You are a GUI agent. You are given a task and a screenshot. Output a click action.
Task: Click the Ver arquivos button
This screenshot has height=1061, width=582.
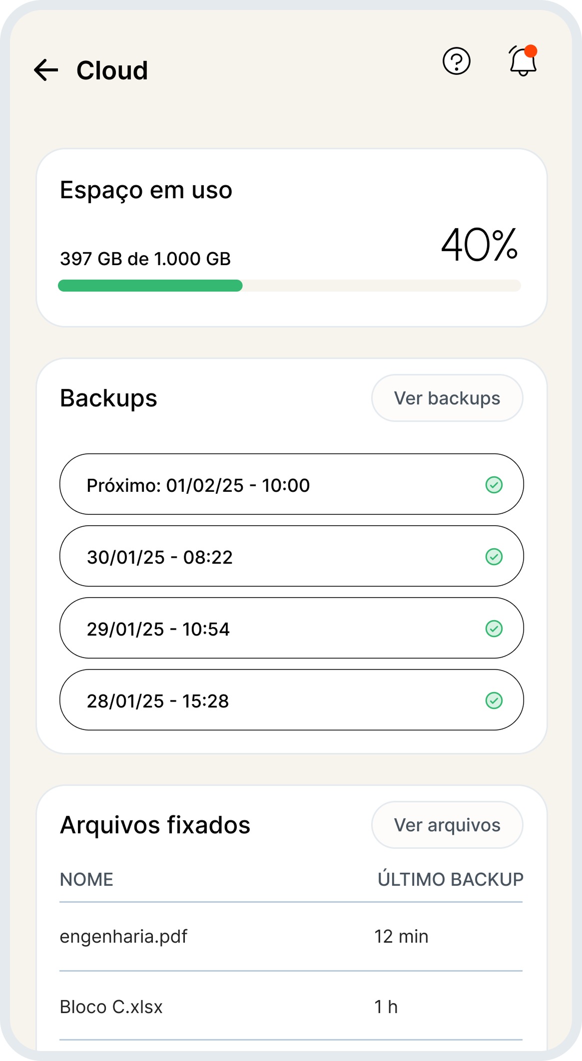[x=447, y=825]
